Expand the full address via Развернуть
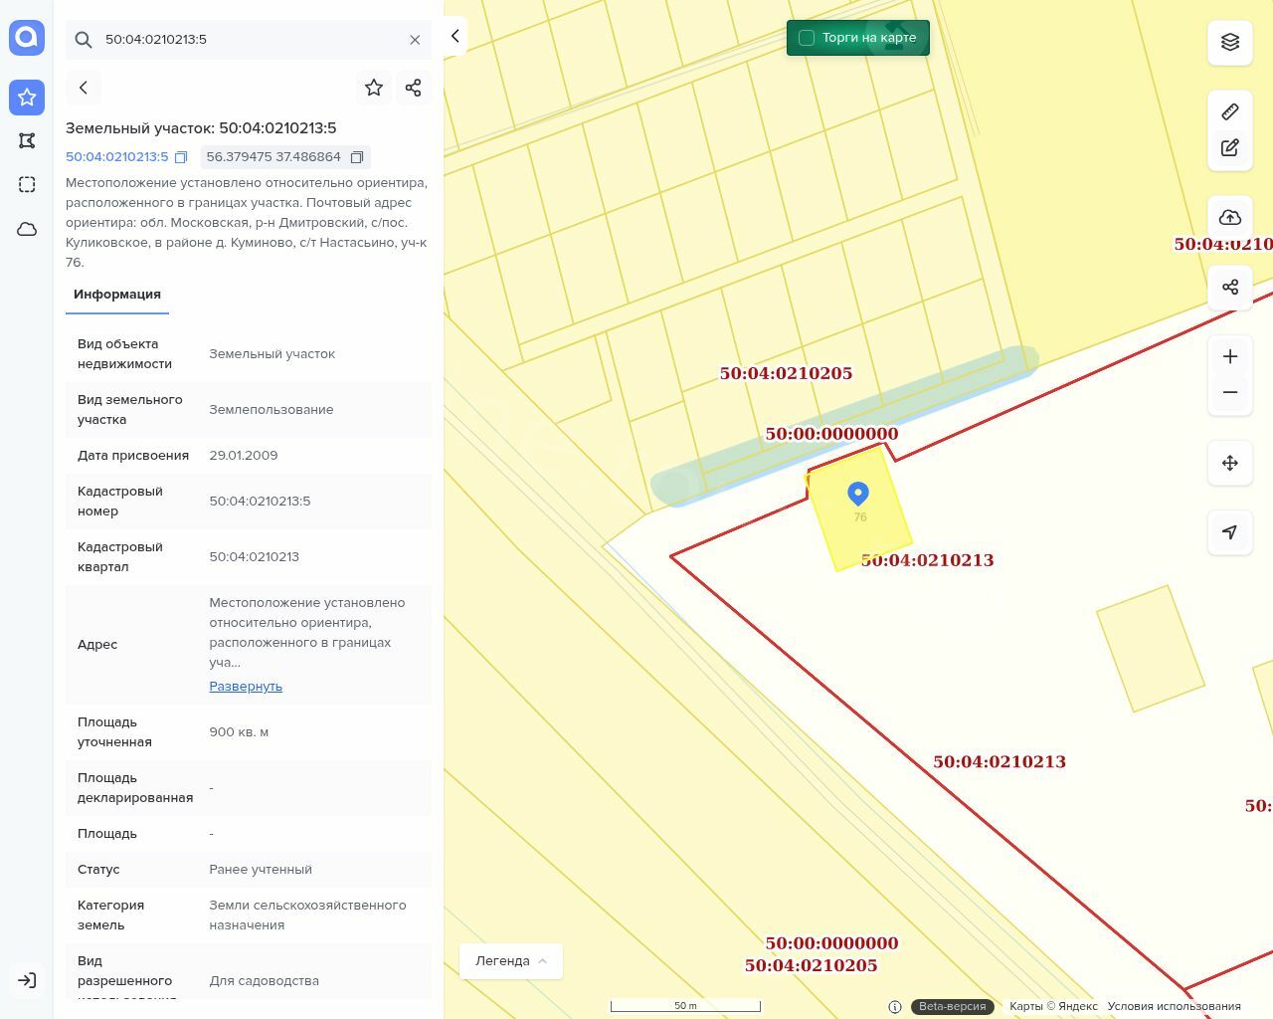This screenshot has width=1273, height=1019. pyautogui.click(x=246, y=687)
